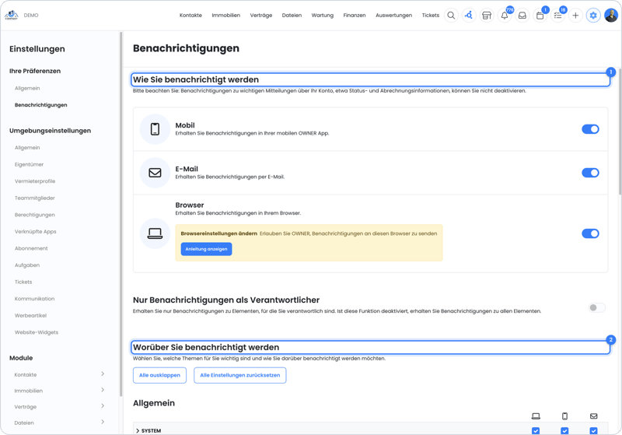Image resolution: width=622 pixels, height=435 pixels.
Task: Open Aufgaben settings
Action: click(x=27, y=265)
